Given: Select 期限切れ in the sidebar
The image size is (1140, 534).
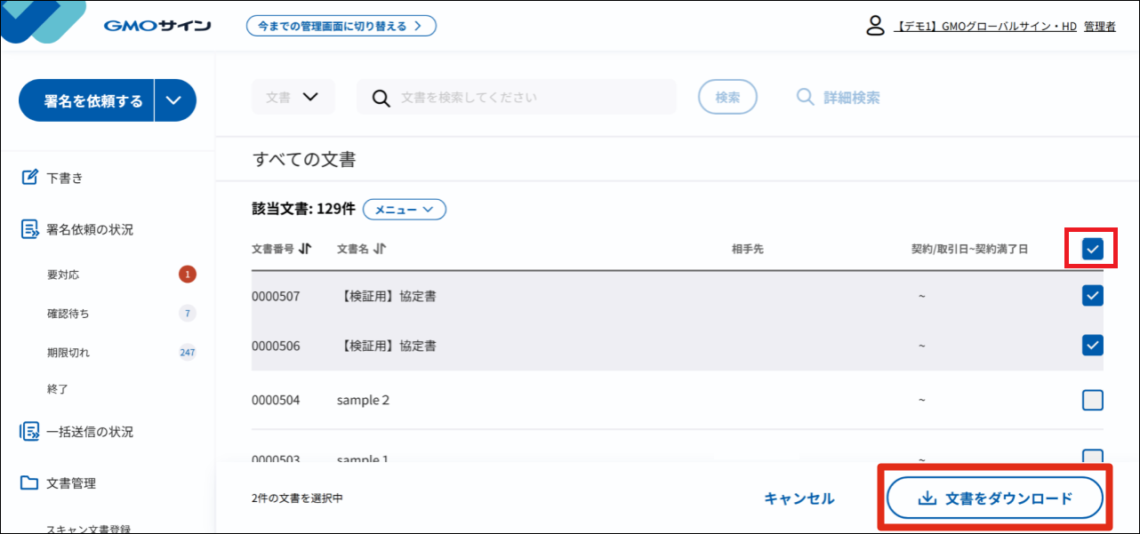Looking at the screenshot, I should point(68,353).
